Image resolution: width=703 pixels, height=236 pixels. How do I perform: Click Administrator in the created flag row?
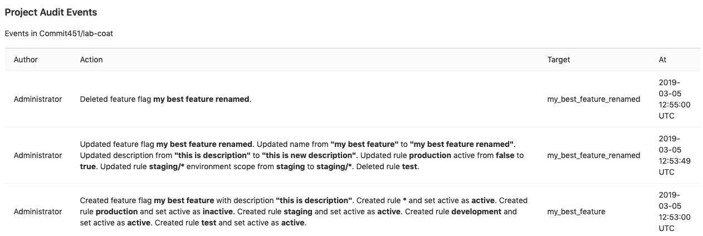coord(38,212)
